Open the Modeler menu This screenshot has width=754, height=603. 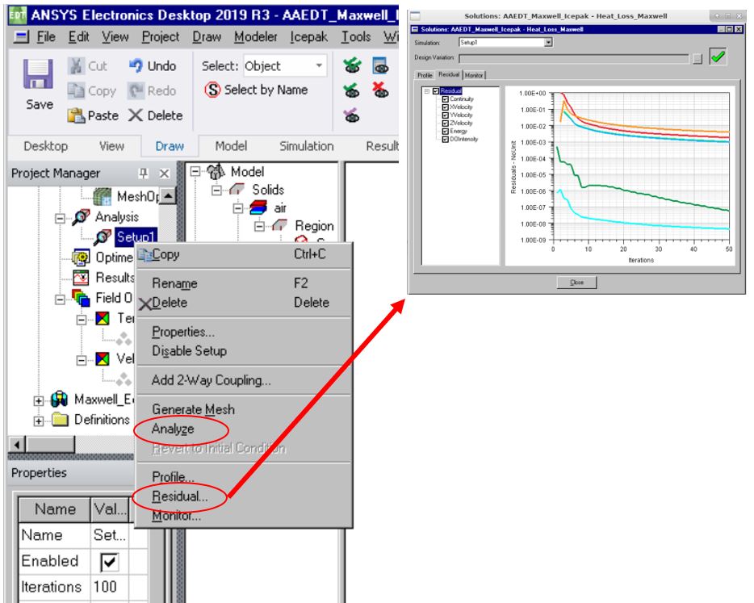pyautogui.click(x=256, y=36)
